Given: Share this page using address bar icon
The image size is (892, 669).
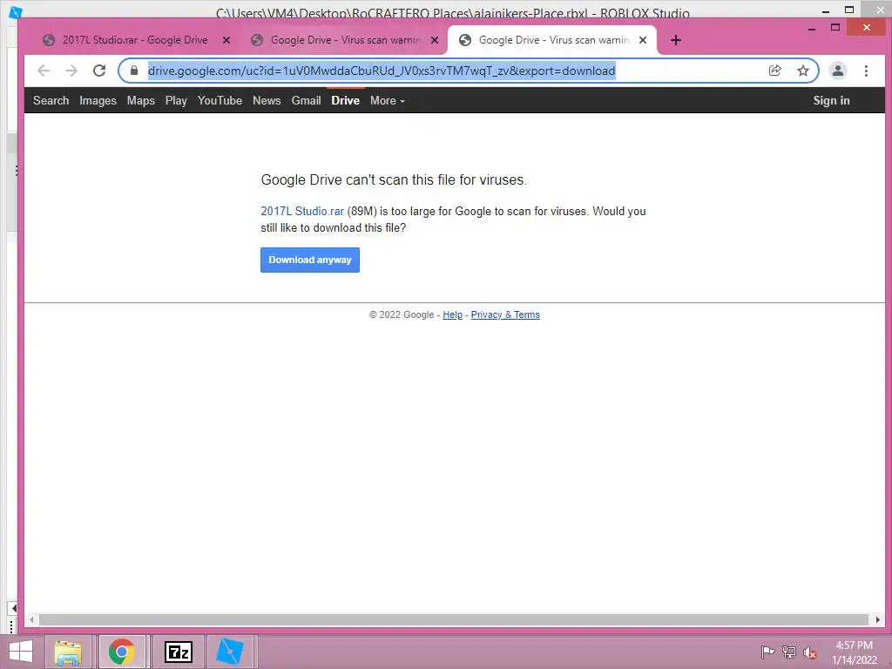Looking at the screenshot, I should point(774,71).
